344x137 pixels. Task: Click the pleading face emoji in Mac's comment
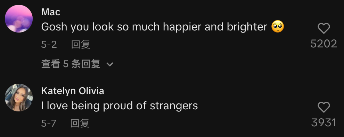(x=278, y=27)
